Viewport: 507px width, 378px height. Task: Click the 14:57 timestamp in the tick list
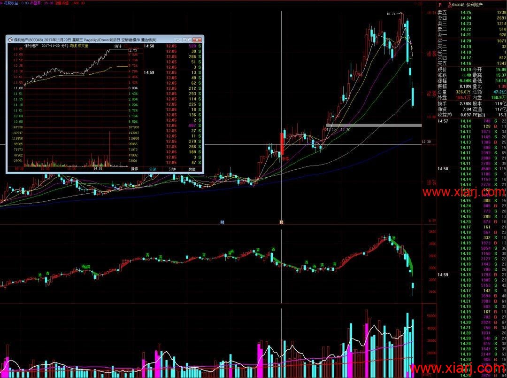tap(443, 121)
